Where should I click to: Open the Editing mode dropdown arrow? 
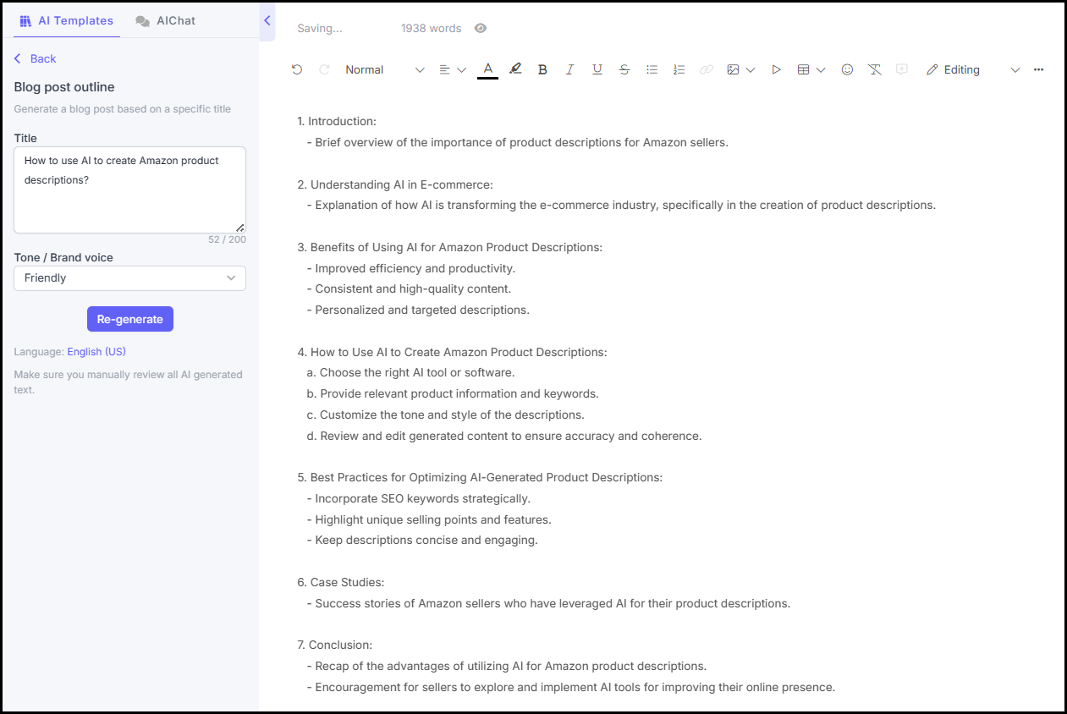tap(1015, 69)
